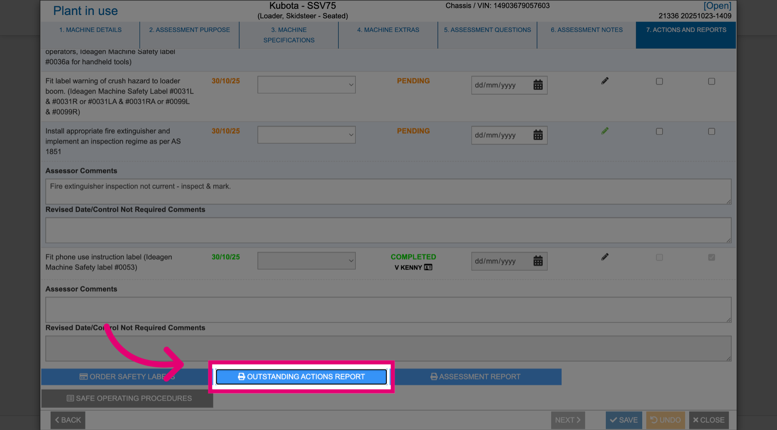This screenshot has height=430, width=777.
Task: Click green 30/10/25 date for phone label
Action: point(225,257)
